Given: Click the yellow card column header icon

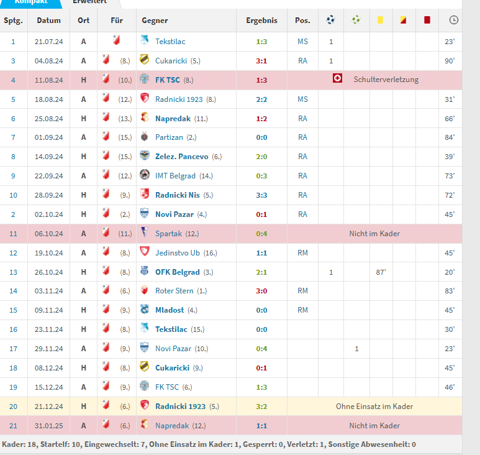Looking at the screenshot, I should [x=380, y=20].
